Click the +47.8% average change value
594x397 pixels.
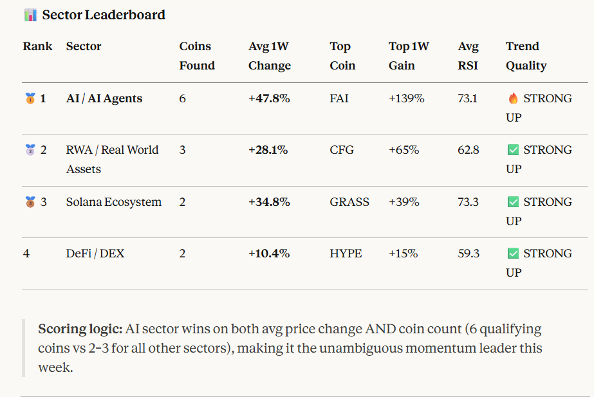click(269, 99)
